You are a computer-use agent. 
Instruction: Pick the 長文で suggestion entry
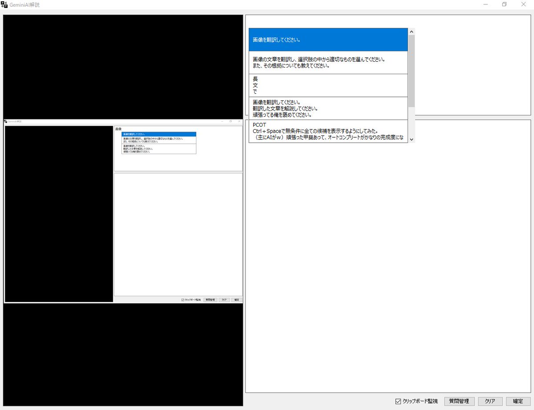(x=328, y=85)
